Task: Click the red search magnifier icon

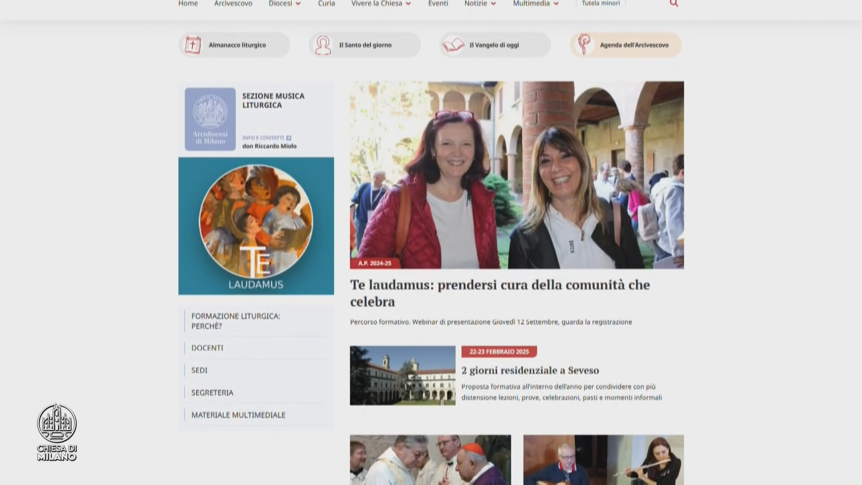Action: [673, 4]
